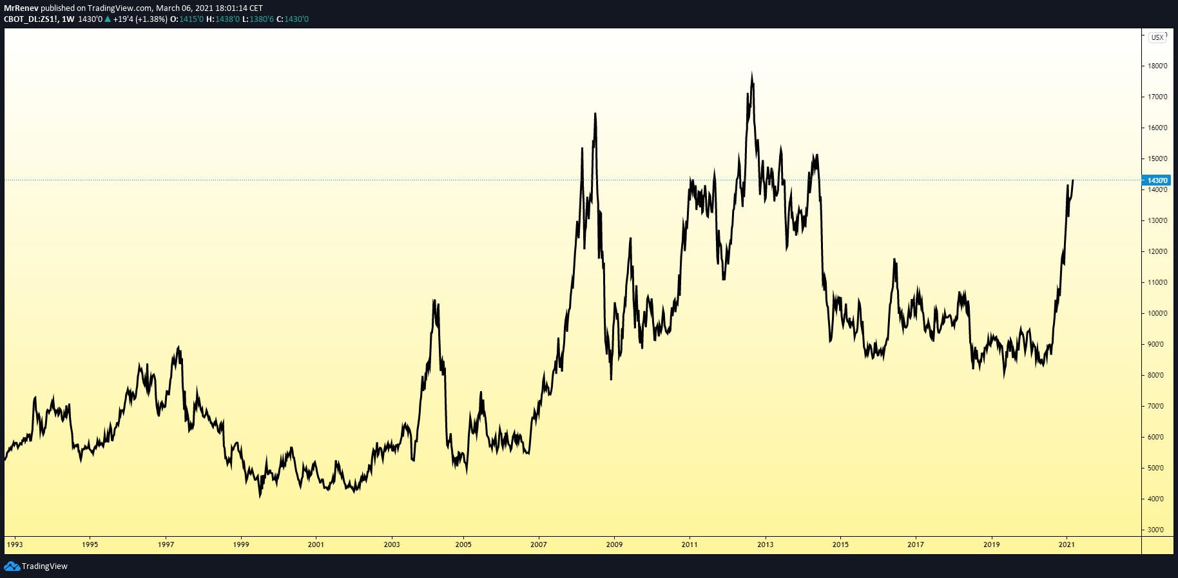
Task: Click the 400'0 price axis label
Action: (x=1156, y=499)
